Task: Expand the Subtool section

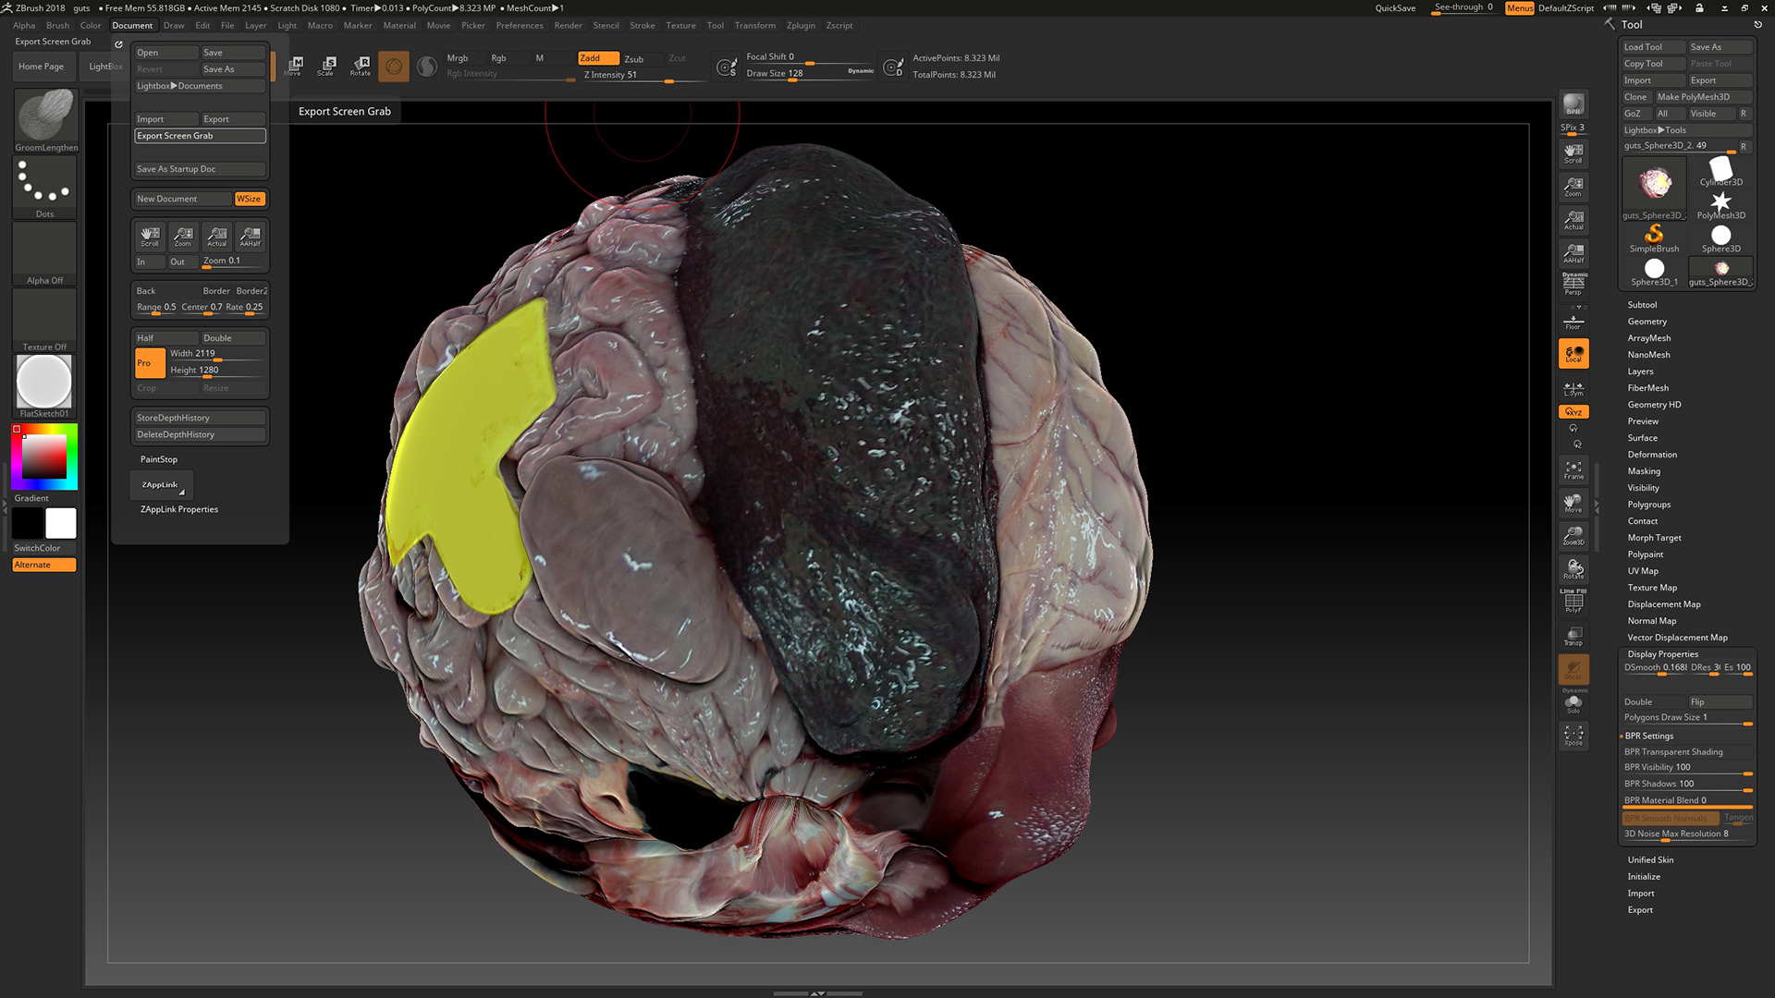Action: coord(1642,304)
